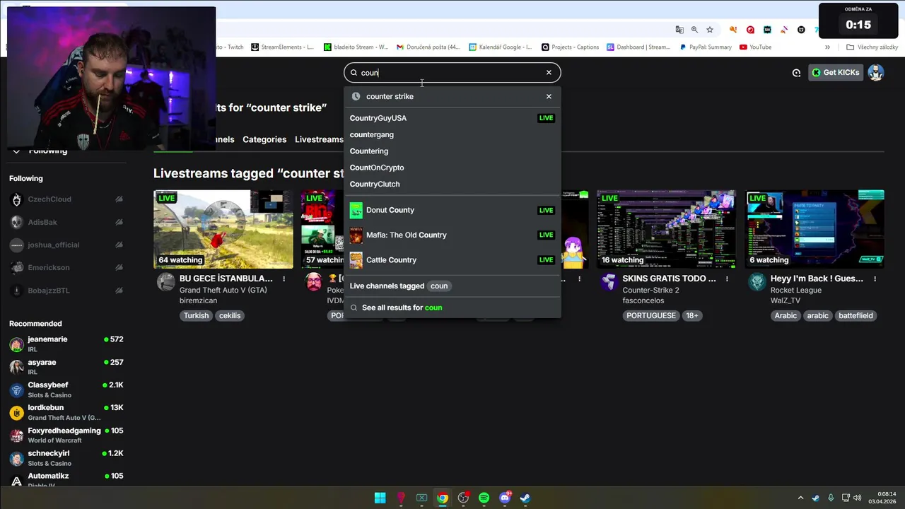Open Emerickson followed channel

click(x=66, y=267)
